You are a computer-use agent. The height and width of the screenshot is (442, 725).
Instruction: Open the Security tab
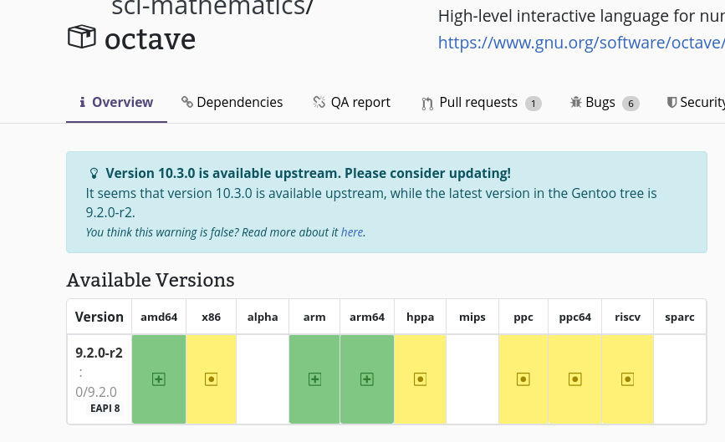pos(696,102)
